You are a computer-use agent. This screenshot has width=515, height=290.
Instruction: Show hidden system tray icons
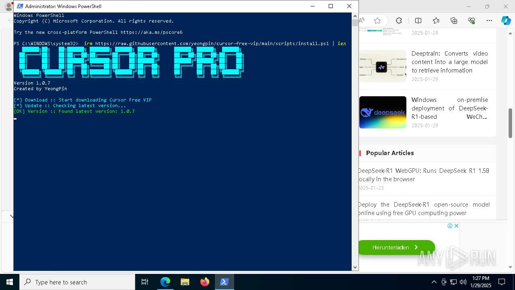coord(434,282)
